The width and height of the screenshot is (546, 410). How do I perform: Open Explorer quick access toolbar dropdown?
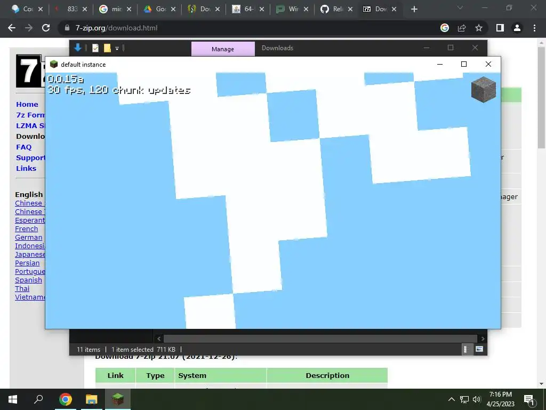pyautogui.click(x=117, y=49)
